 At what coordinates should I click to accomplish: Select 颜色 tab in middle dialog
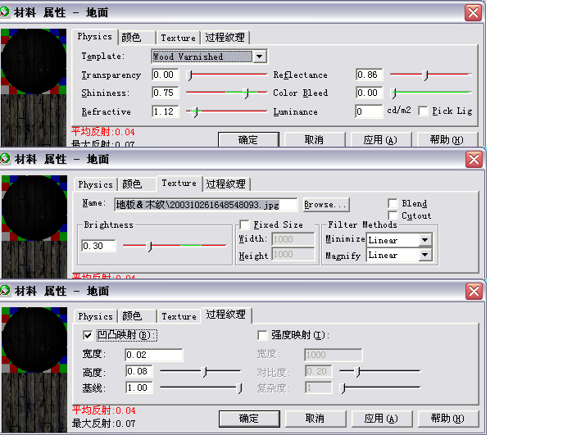(137, 184)
